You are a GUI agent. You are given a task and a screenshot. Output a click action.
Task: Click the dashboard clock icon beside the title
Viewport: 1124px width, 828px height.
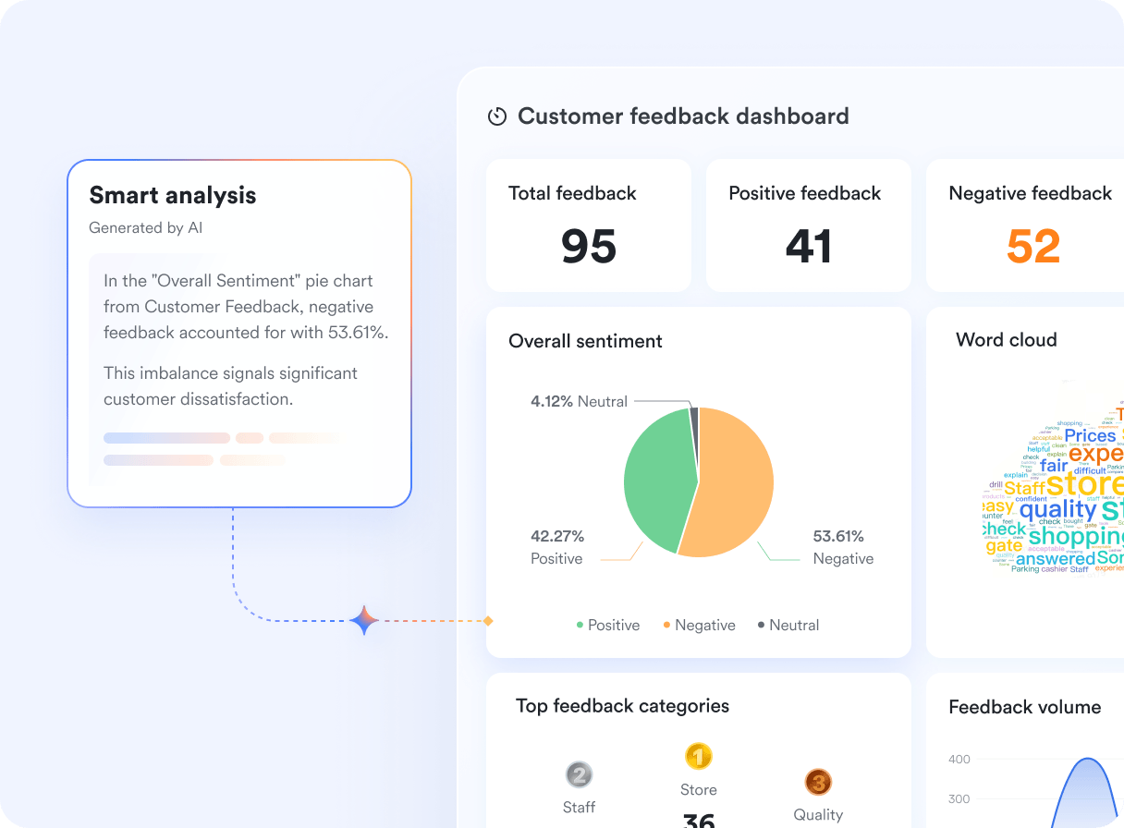(x=497, y=116)
